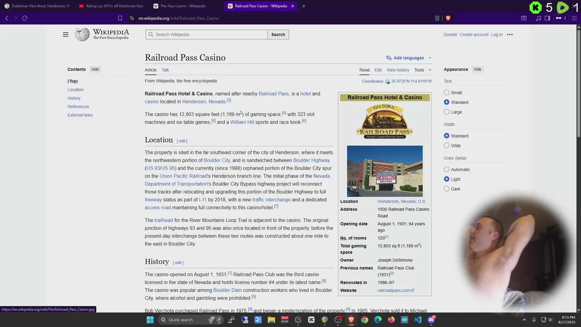The image size is (581, 327).
Task: Jump to External links in Contents
Action: point(80,115)
